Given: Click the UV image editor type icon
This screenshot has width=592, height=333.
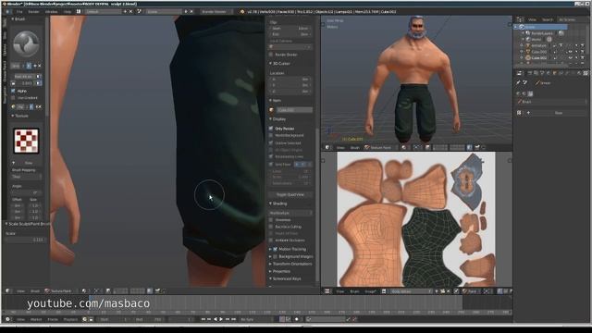Looking at the screenshot, I should click(x=327, y=291).
